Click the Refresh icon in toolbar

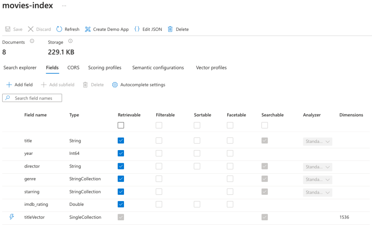(59, 29)
